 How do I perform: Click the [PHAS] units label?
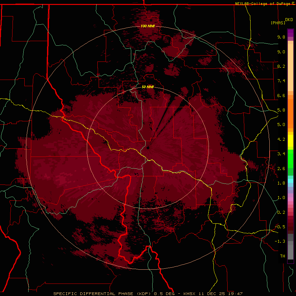pyautogui.click(x=278, y=23)
